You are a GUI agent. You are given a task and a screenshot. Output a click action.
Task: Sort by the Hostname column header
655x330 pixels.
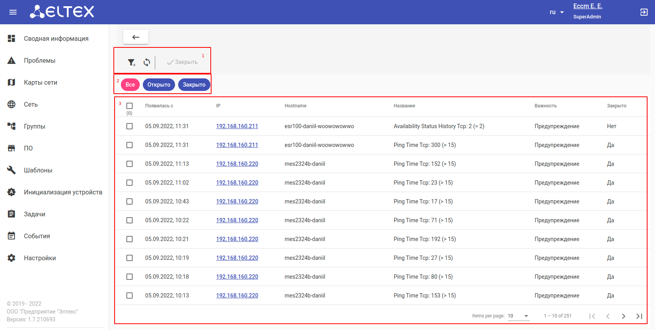coord(296,106)
